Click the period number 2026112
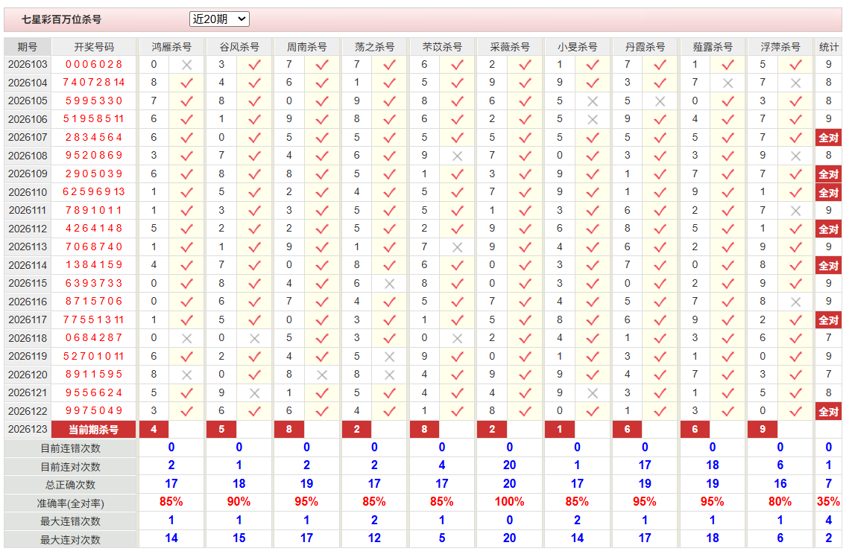This screenshot has height=560, width=852. 28,229
